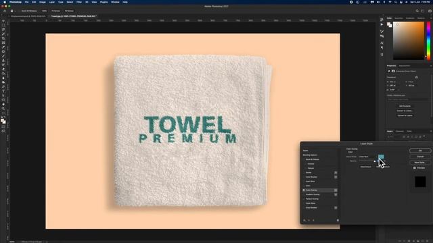Enable the Drop Shadow checkbox
Image resolution: width=433 pixels, height=243 pixels.
pyautogui.click(x=304, y=207)
